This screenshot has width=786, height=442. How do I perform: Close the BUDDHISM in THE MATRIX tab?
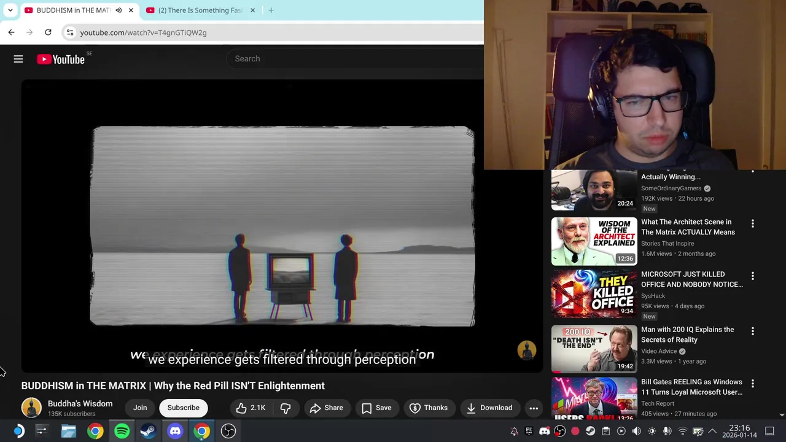click(x=131, y=10)
